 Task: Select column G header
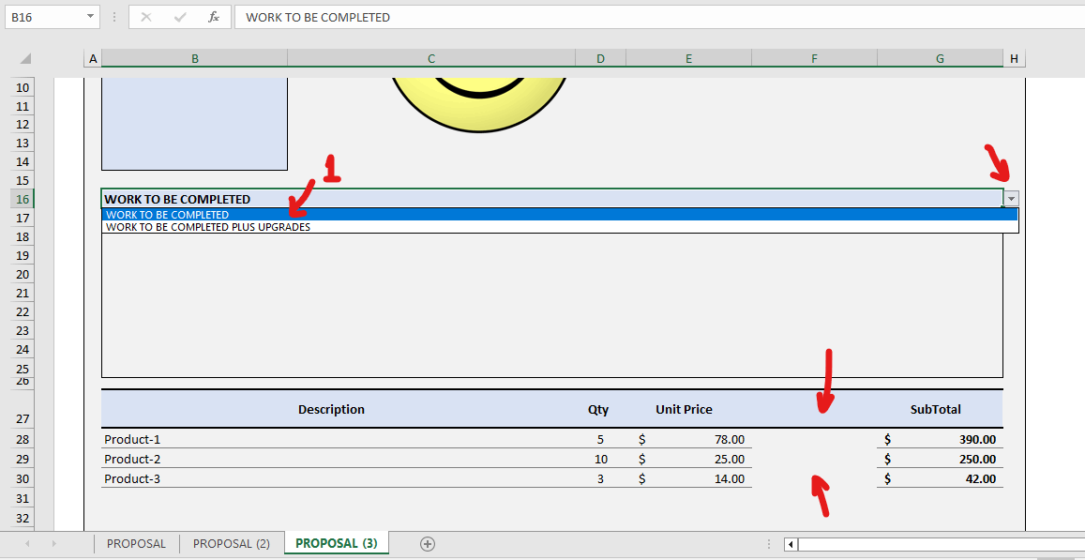(x=940, y=59)
